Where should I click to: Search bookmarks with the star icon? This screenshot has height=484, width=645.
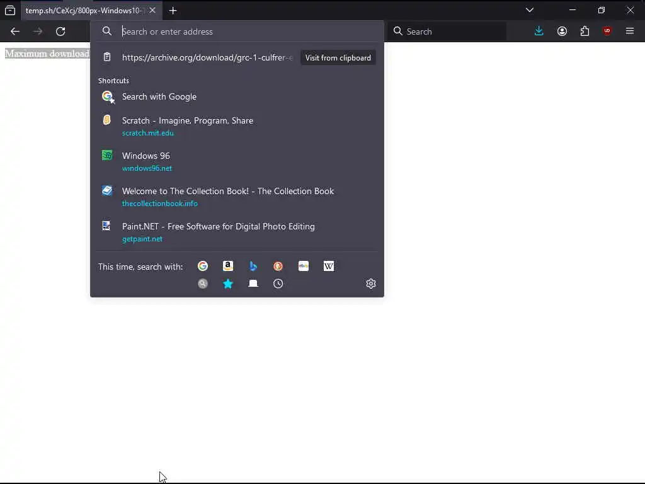coord(228,284)
